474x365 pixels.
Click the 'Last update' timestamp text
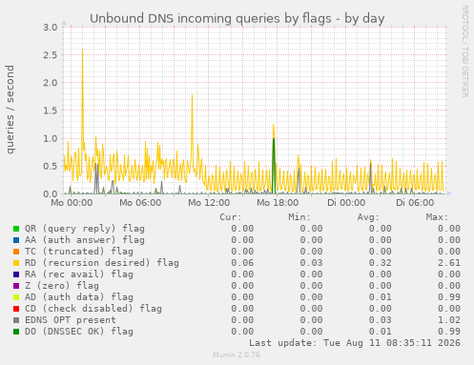355,343
